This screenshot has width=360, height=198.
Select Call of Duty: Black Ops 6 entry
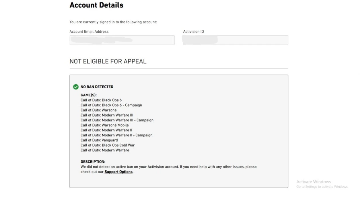pyautogui.click(x=101, y=100)
